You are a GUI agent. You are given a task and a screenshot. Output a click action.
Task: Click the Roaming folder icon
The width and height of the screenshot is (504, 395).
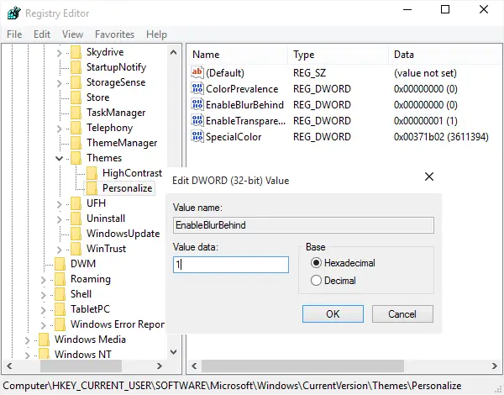(x=60, y=279)
